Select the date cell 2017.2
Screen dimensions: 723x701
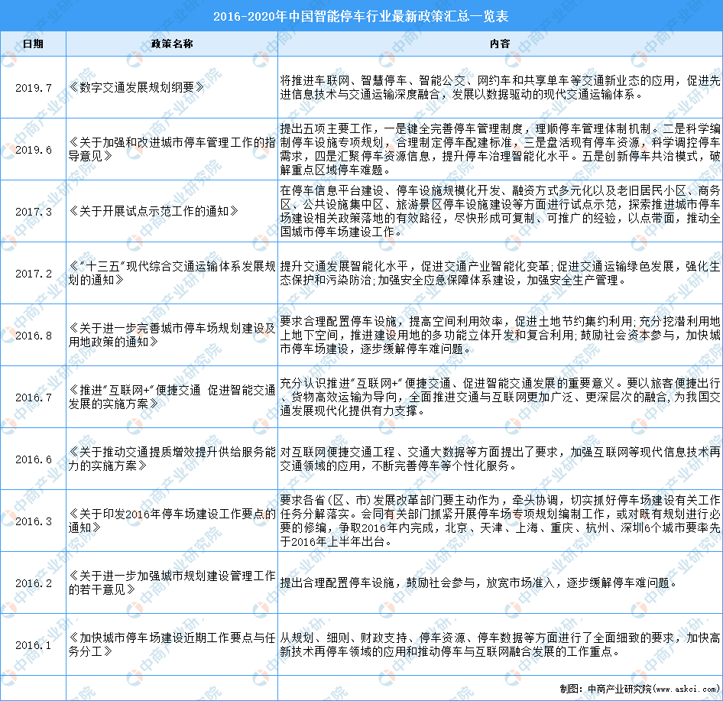33,274
